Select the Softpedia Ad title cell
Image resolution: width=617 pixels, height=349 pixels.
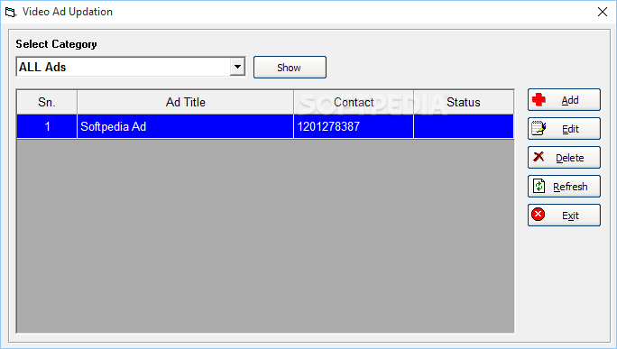coord(185,126)
